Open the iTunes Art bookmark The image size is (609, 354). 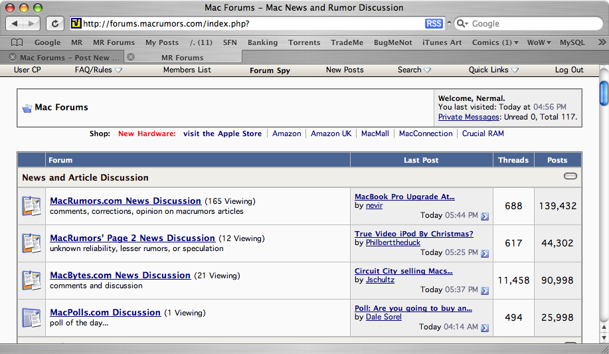pyautogui.click(x=442, y=43)
